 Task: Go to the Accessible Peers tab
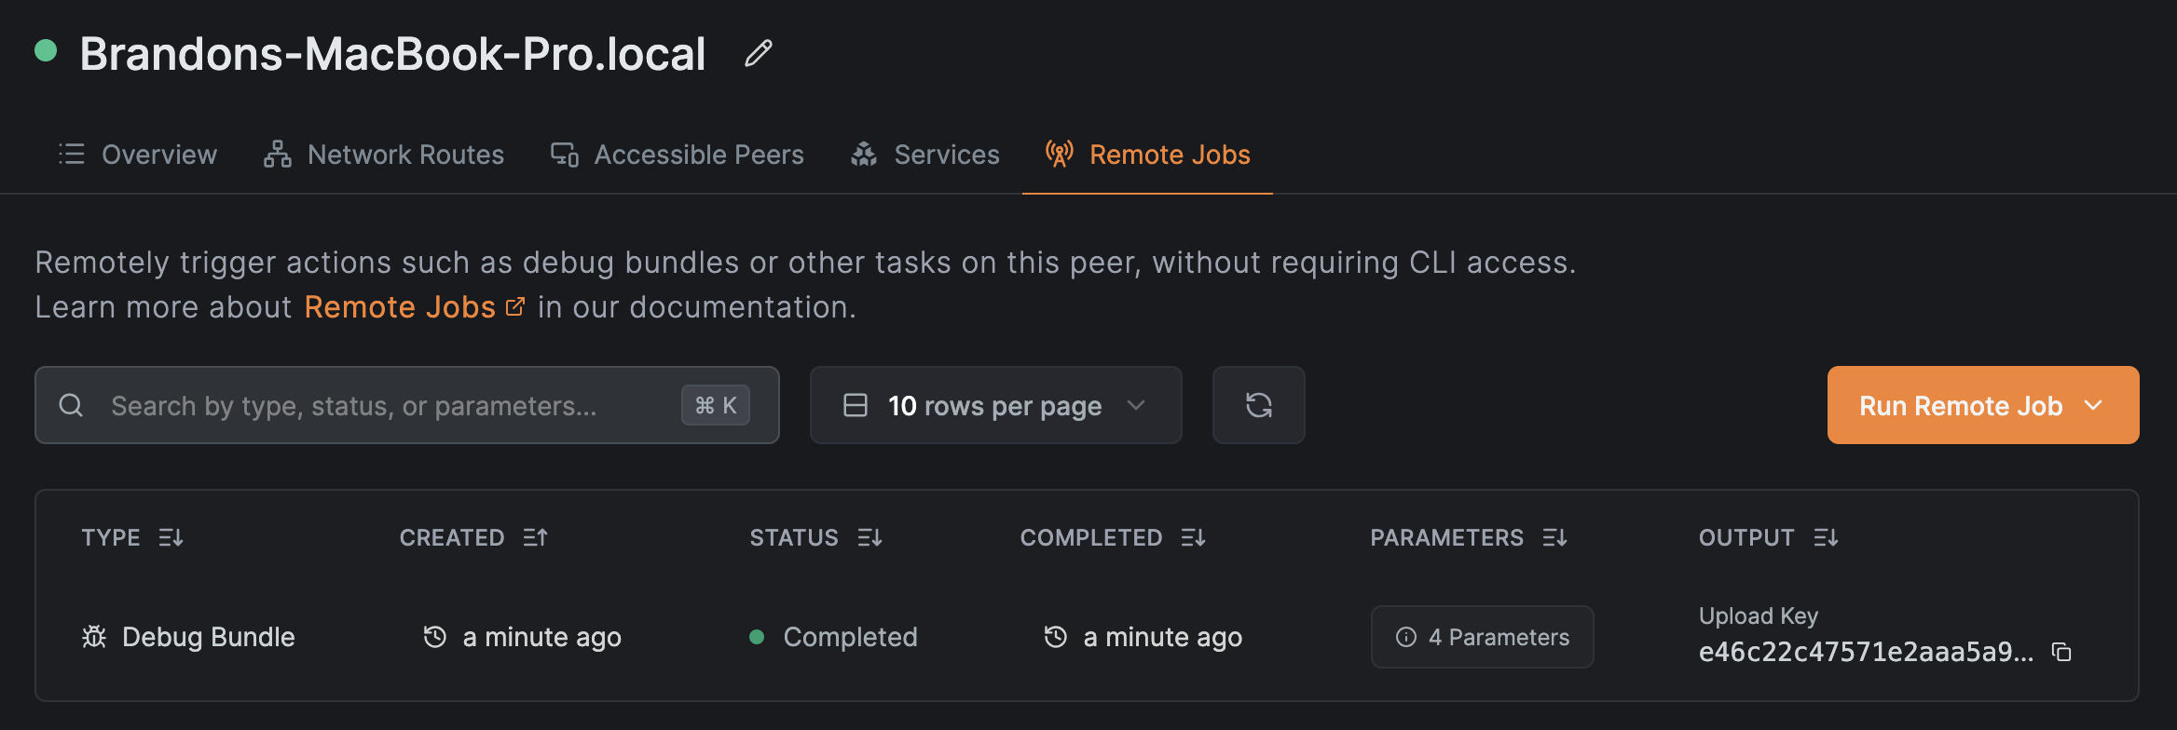[x=677, y=155]
